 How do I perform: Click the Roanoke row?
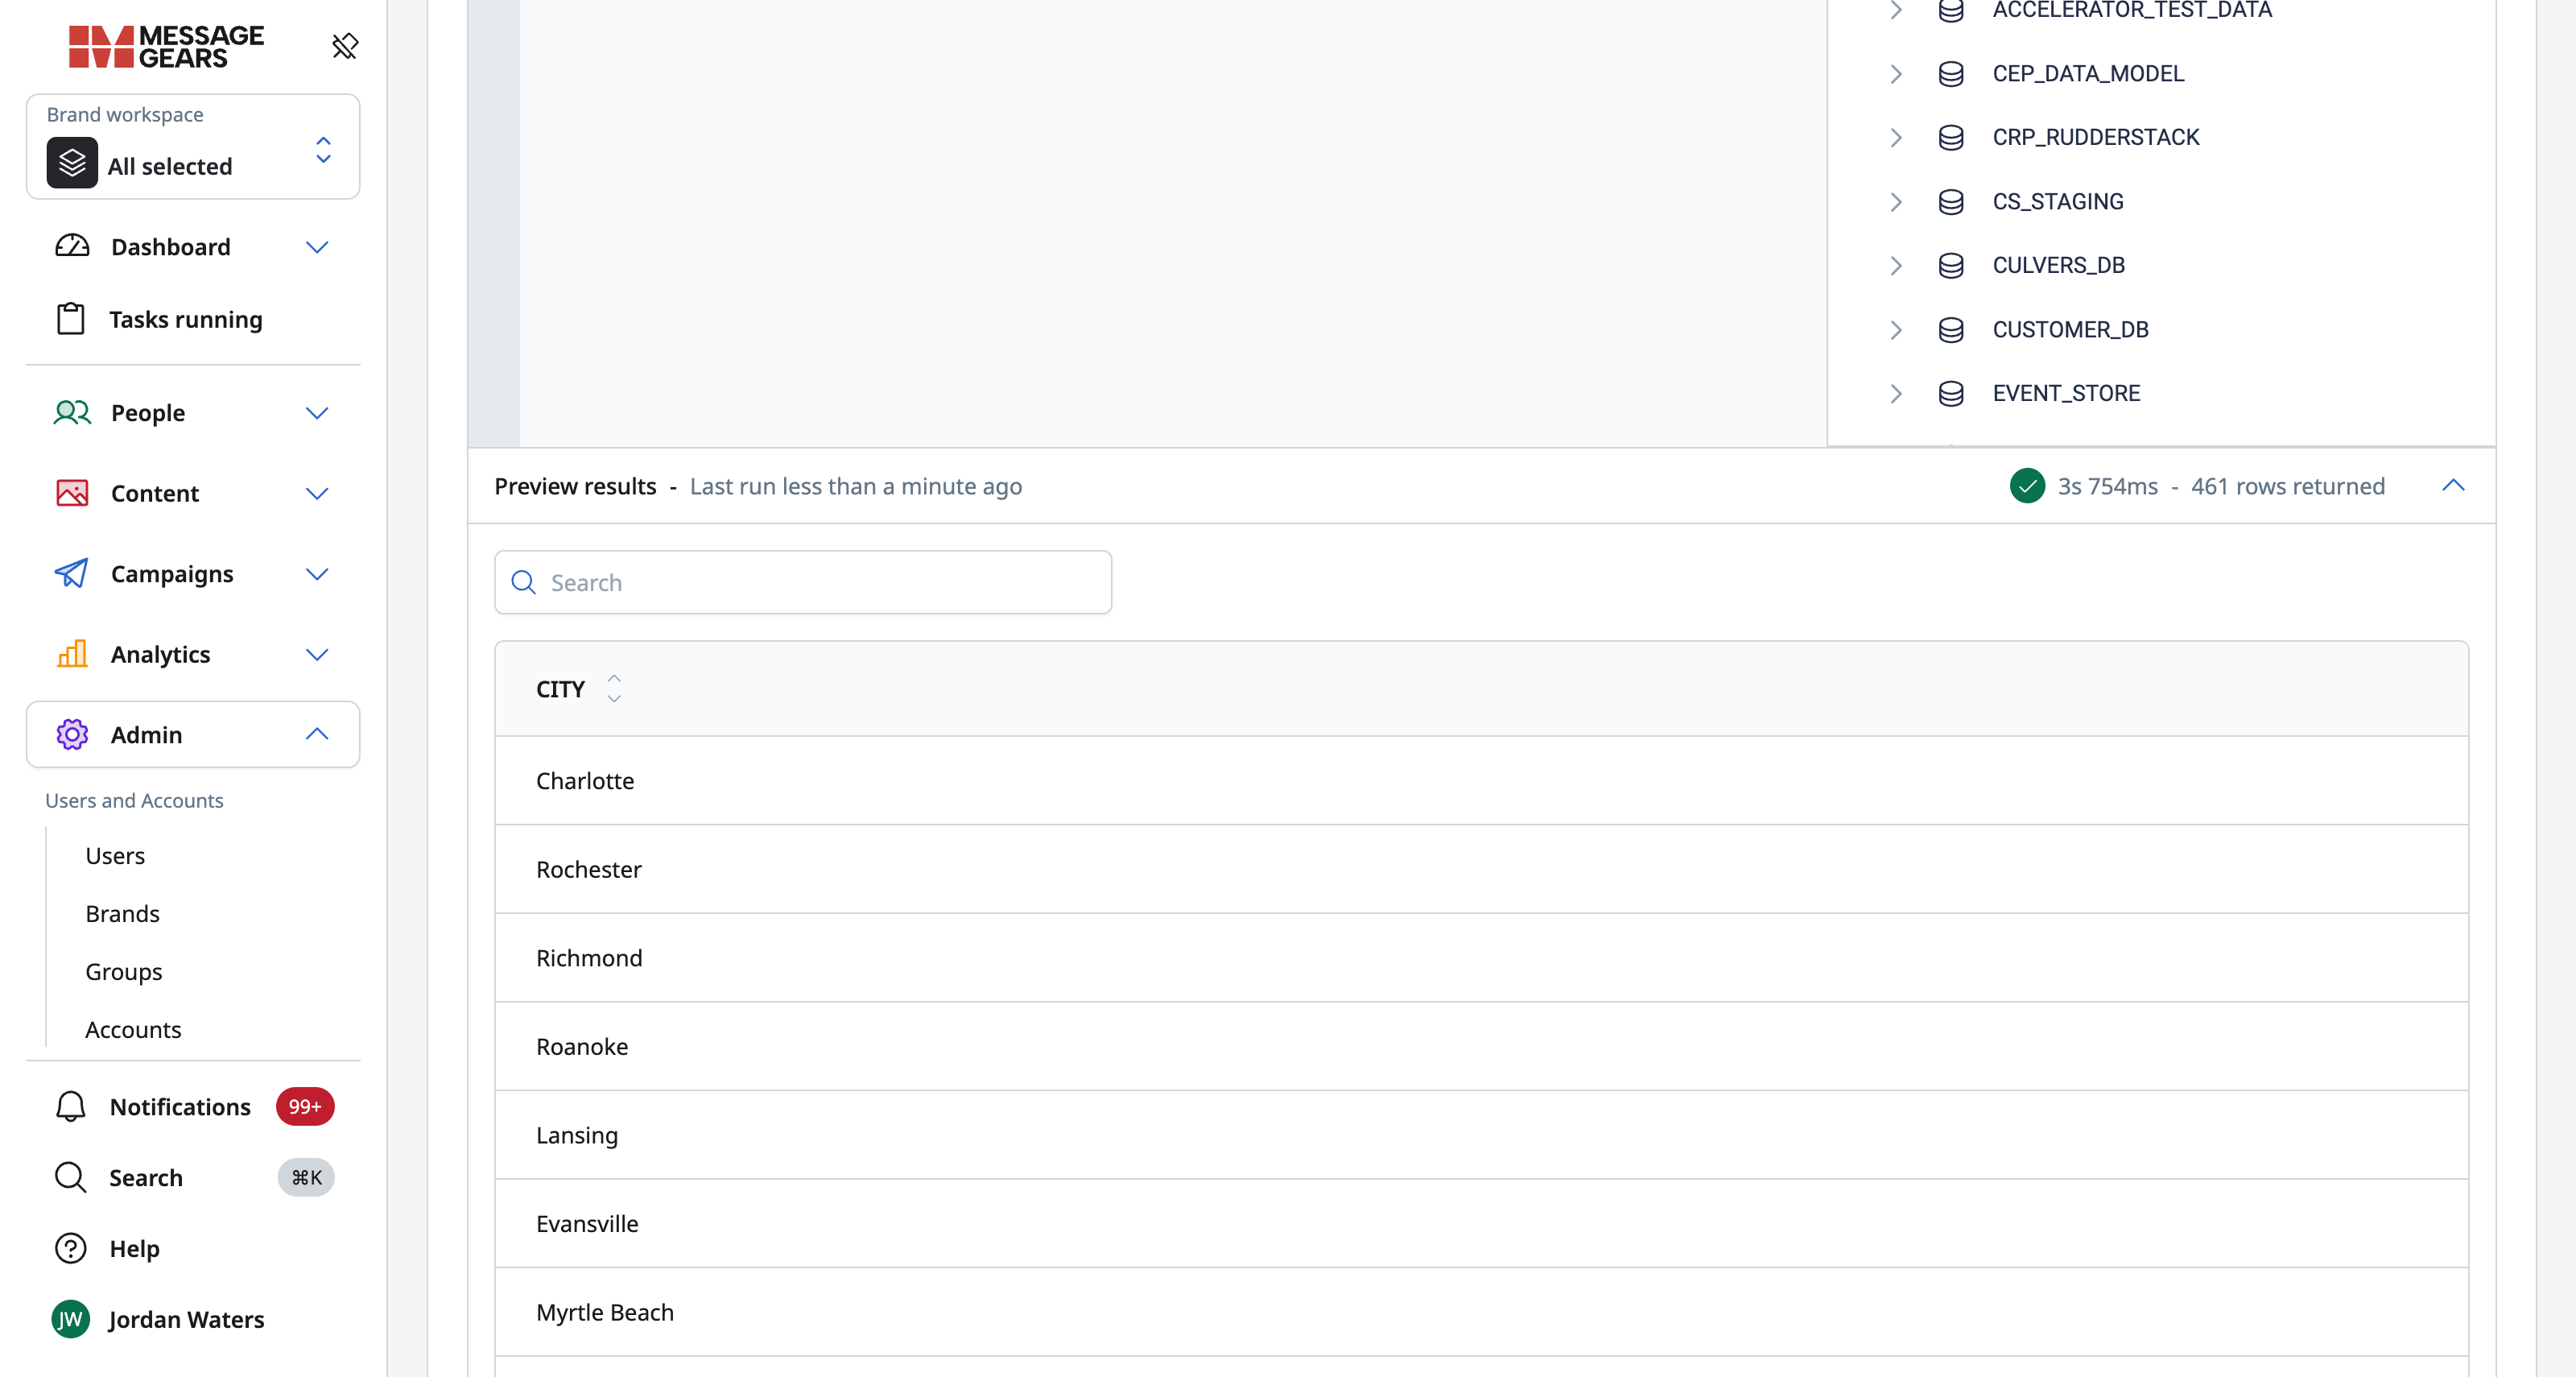(x=1481, y=1046)
